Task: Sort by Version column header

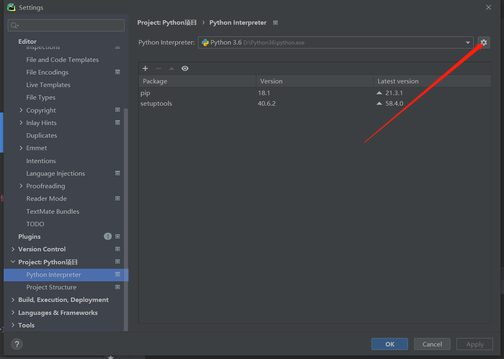Action: coord(315,81)
